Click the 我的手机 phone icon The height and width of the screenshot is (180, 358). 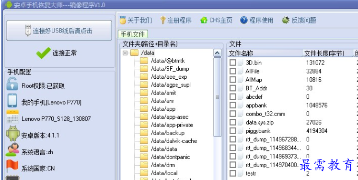(12, 100)
